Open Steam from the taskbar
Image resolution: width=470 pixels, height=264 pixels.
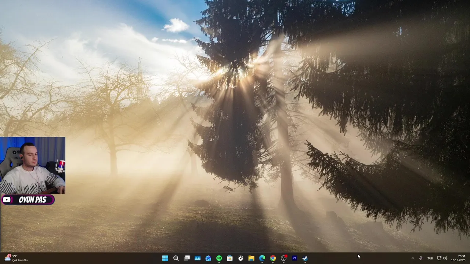click(x=305, y=258)
